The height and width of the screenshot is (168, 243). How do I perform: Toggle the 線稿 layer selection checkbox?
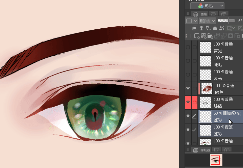pos(194,102)
